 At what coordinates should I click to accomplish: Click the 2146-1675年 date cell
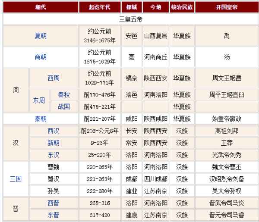point(100,36)
